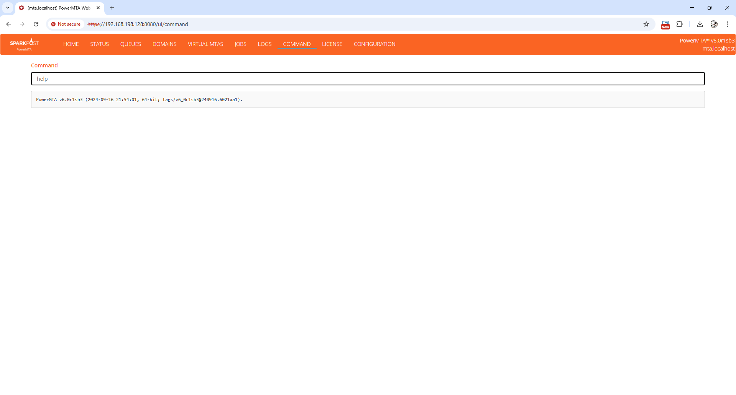Click the Command heading label

point(44,65)
